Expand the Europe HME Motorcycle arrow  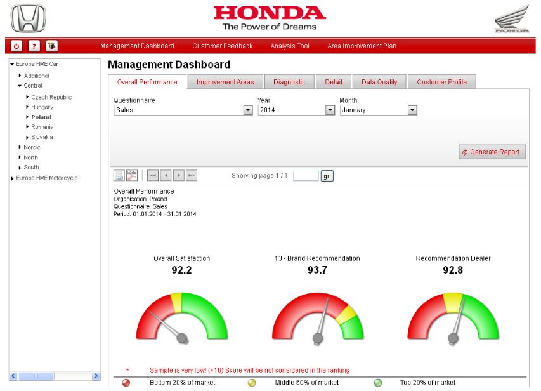13,178
